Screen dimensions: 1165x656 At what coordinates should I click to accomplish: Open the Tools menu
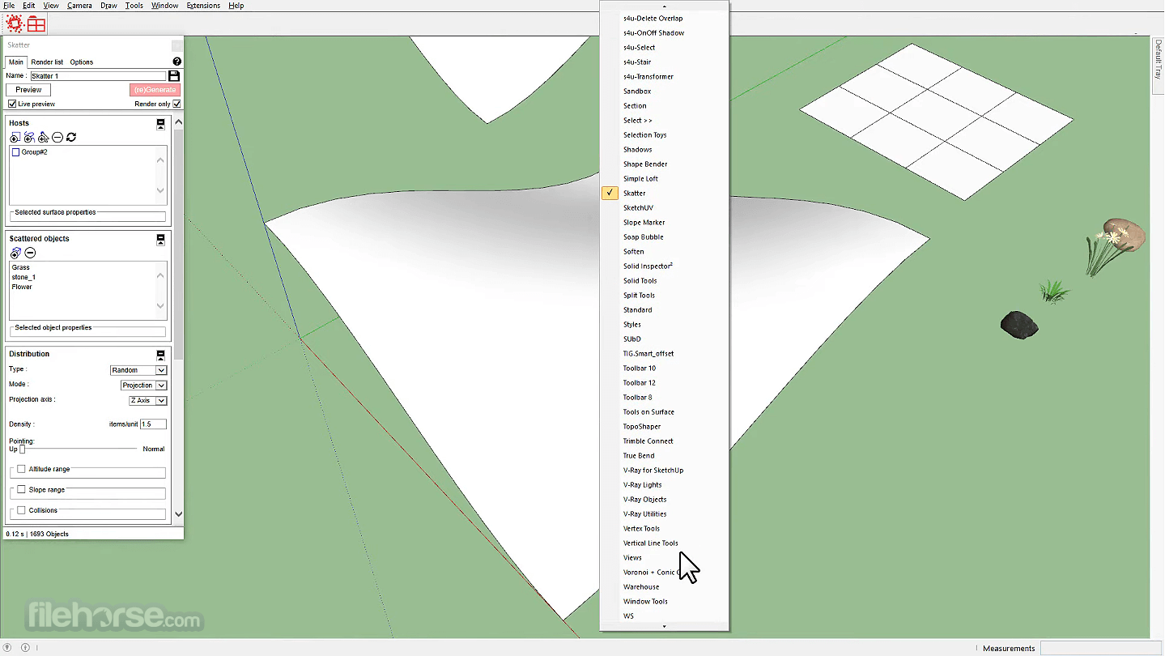pos(134,6)
